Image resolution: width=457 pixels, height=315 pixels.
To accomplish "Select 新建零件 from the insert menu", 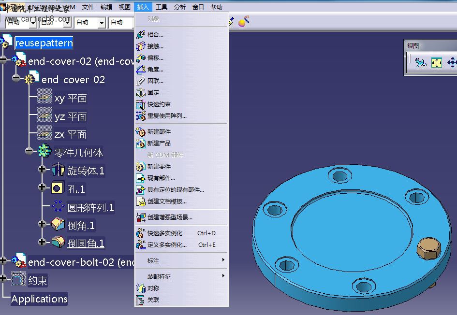I will click(159, 167).
